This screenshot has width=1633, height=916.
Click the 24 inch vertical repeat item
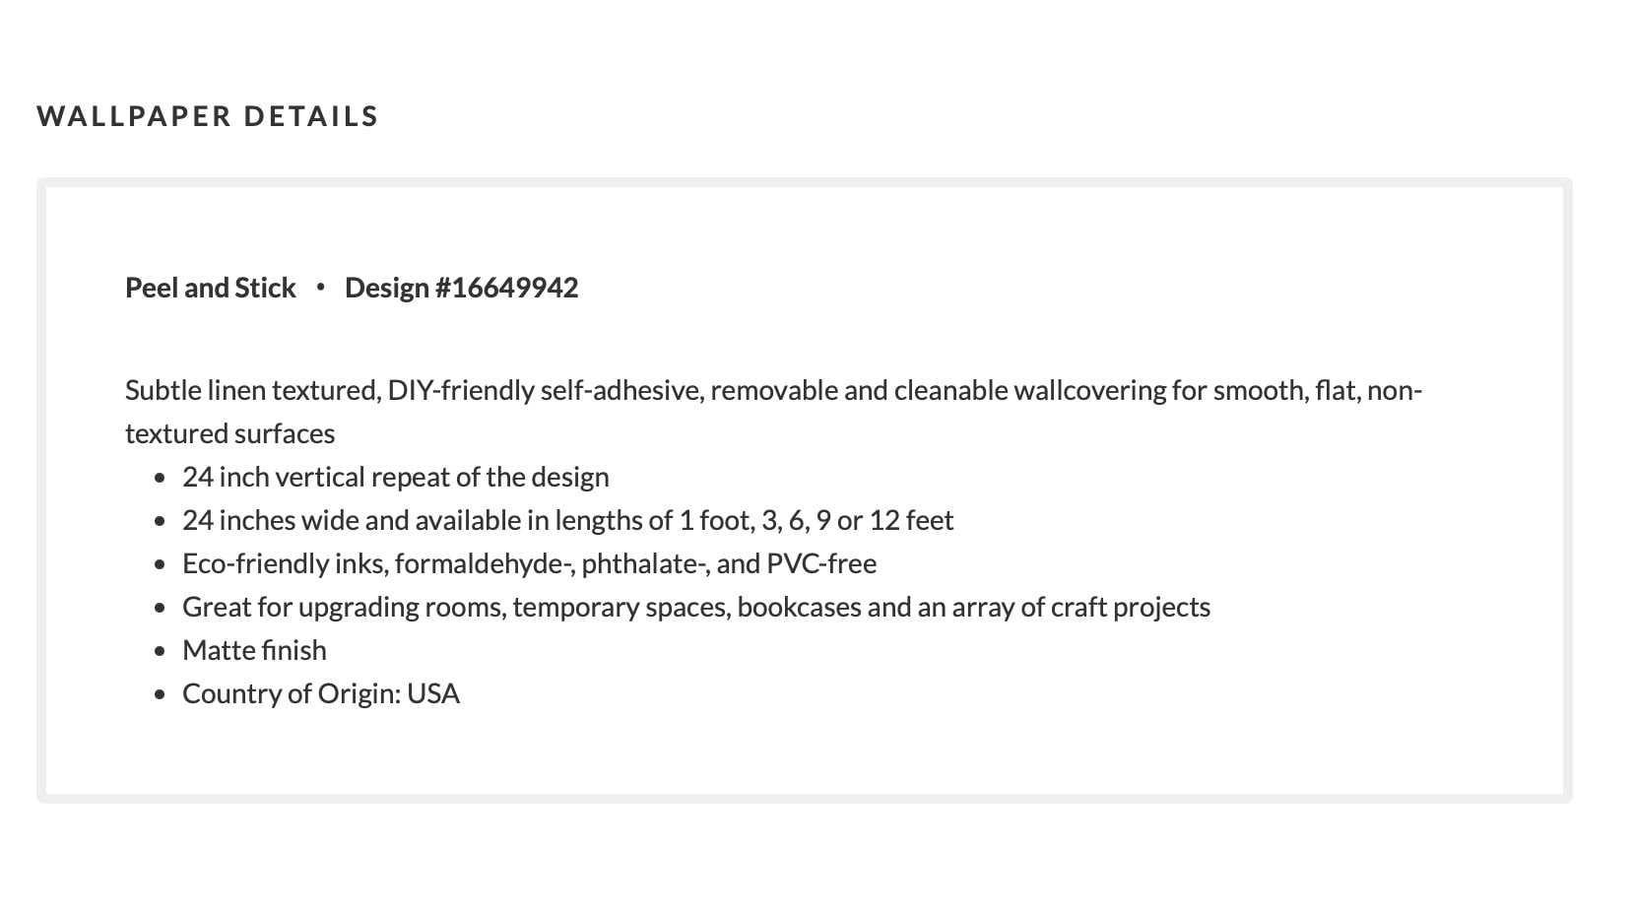[395, 478]
